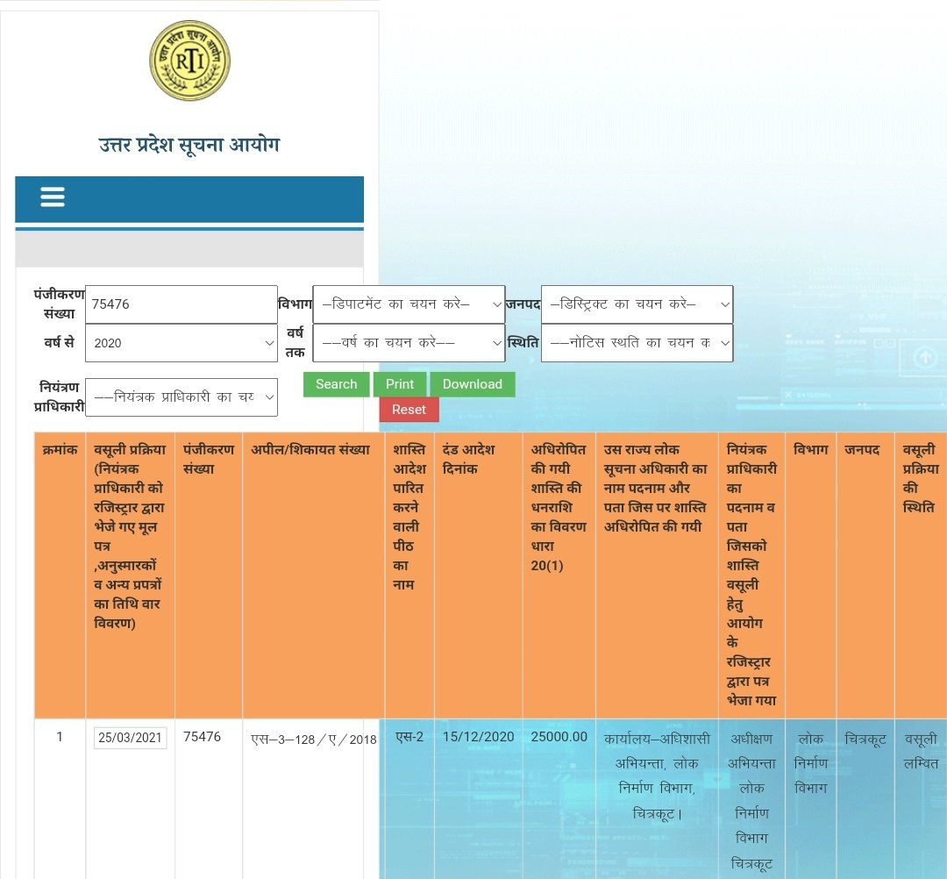Open the district (जनपद) selection dropdown

point(637,304)
